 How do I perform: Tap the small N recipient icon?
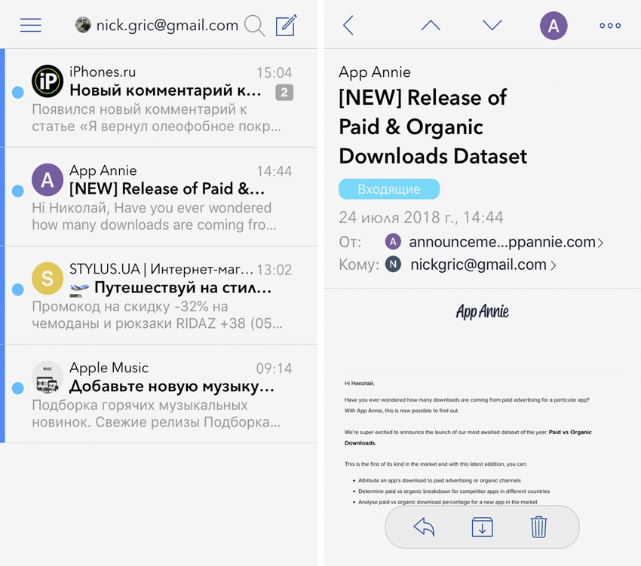(393, 264)
